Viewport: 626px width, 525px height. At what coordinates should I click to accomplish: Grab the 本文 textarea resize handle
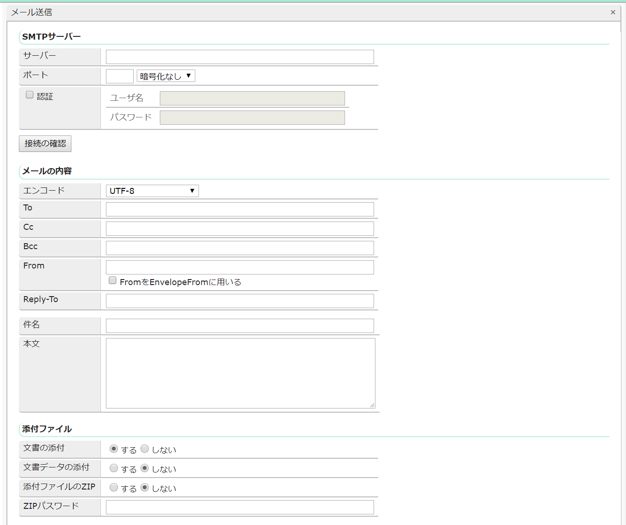pos(372,405)
